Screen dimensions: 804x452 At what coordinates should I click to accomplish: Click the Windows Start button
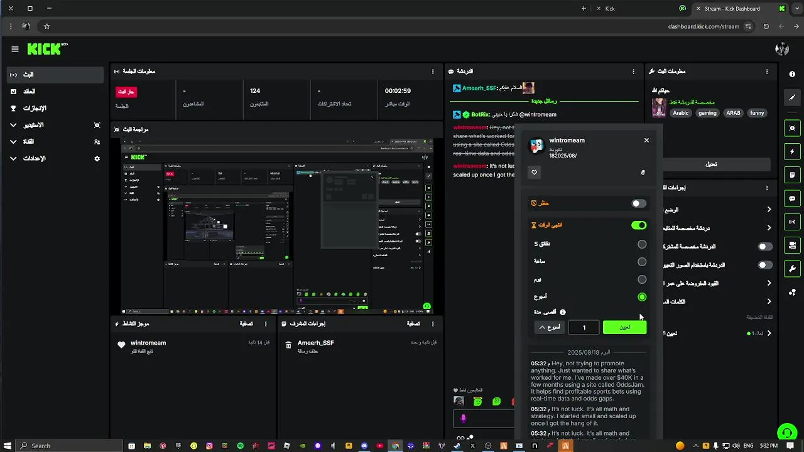[x=8, y=446]
